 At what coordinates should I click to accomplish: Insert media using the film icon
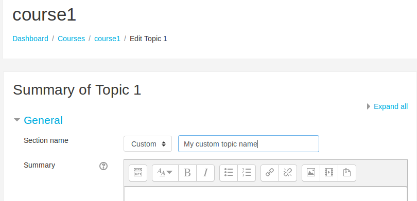[329, 173]
